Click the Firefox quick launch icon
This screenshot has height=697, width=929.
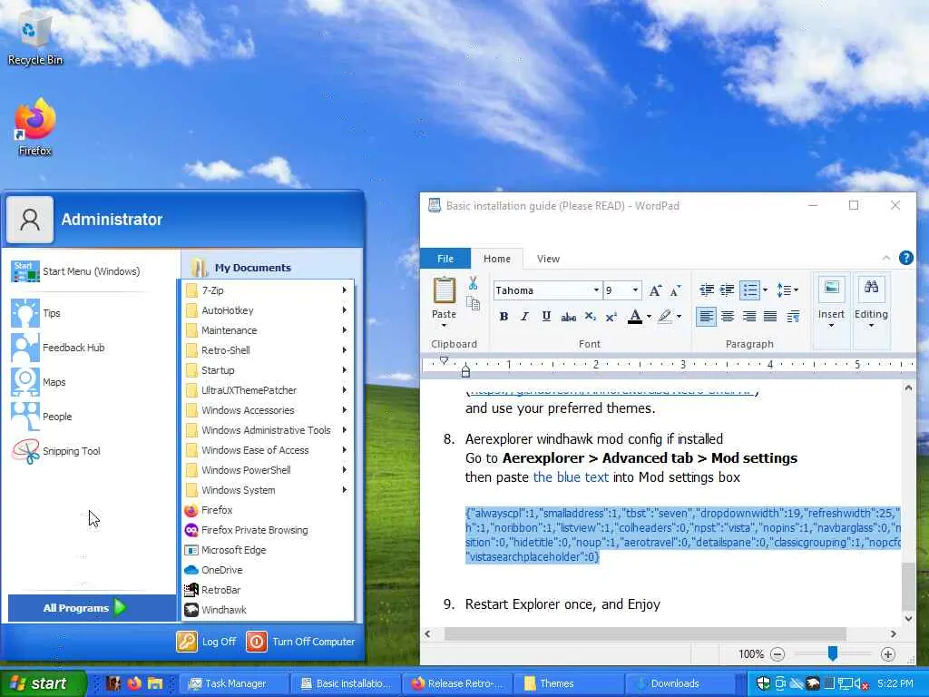134,683
